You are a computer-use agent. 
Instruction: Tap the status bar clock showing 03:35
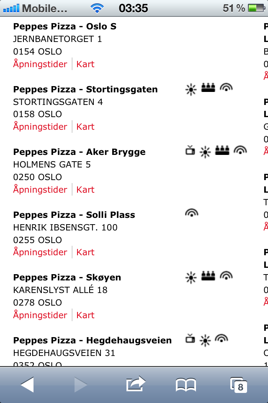coord(133,8)
